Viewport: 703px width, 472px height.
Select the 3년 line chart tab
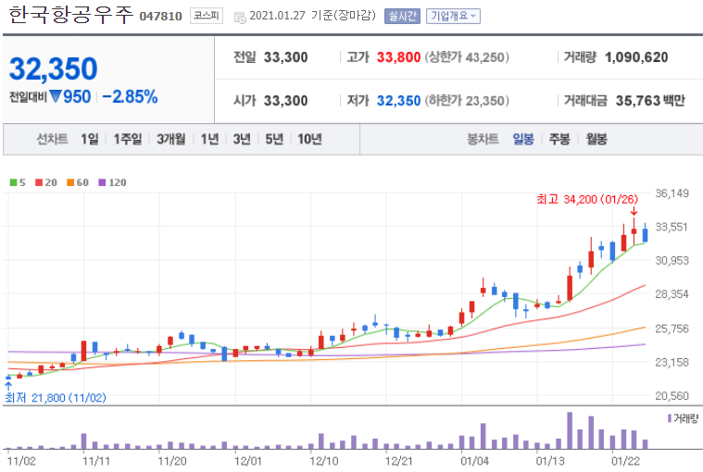tap(242, 139)
